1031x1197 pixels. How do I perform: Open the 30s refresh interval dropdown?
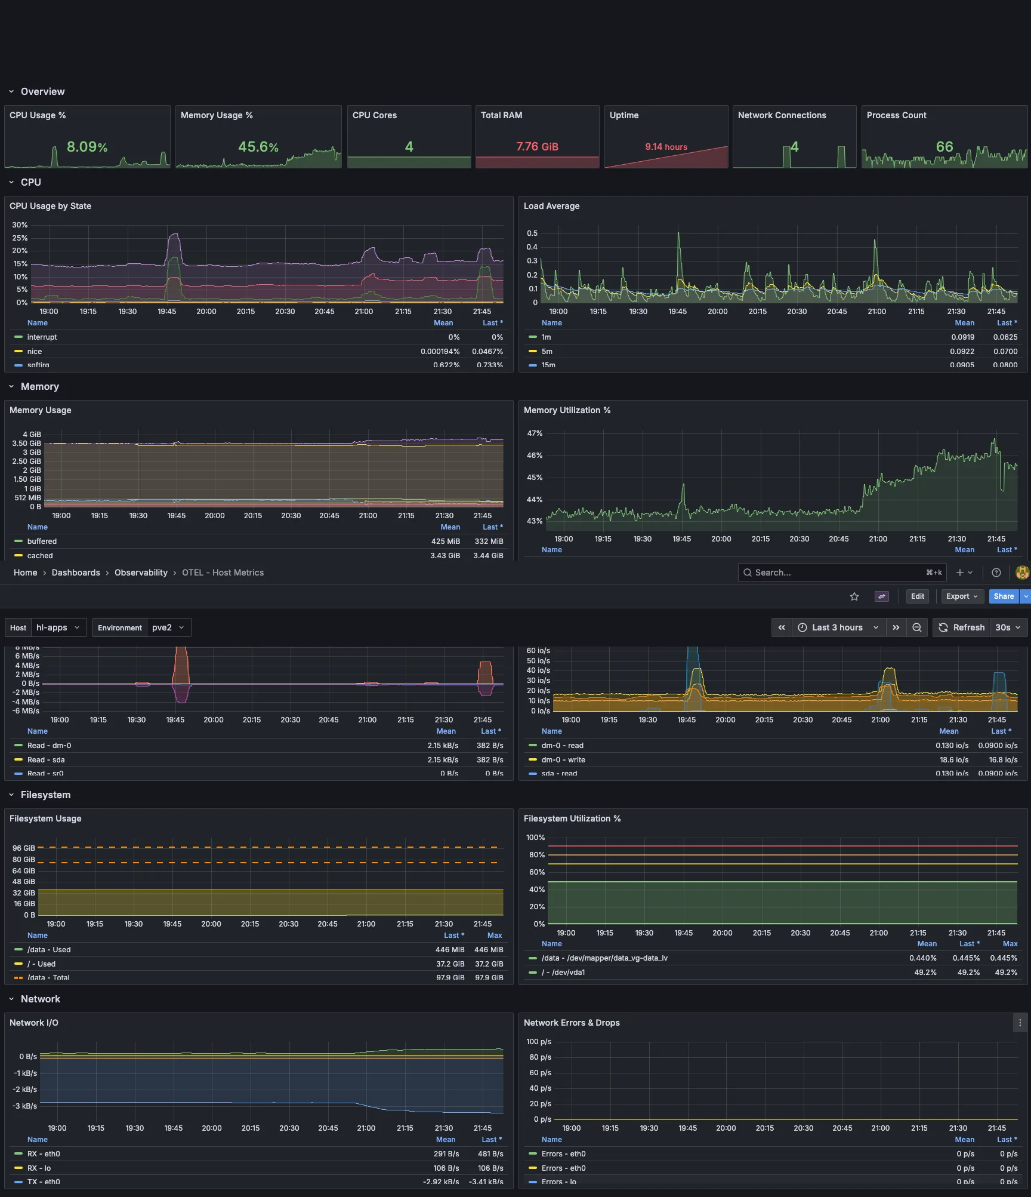(1008, 627)
